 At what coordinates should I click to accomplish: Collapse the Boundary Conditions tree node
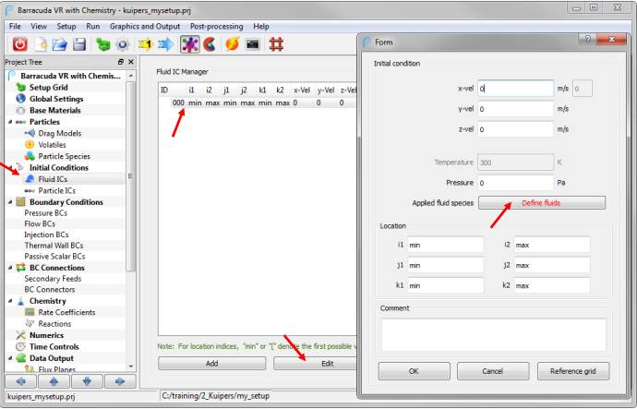tap(9, 202)
